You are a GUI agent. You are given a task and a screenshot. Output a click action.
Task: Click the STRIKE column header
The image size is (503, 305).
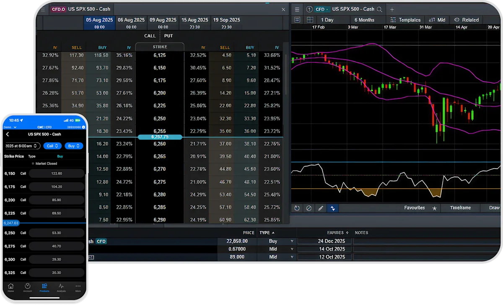160,47
